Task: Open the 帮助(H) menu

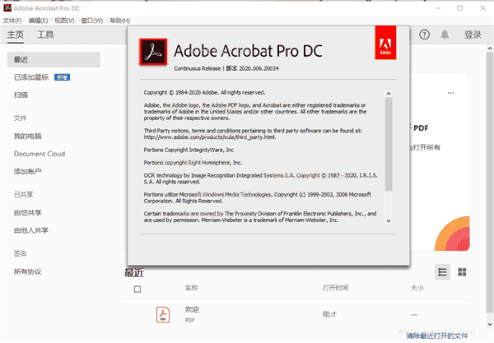Action: (x=119, y=20)
